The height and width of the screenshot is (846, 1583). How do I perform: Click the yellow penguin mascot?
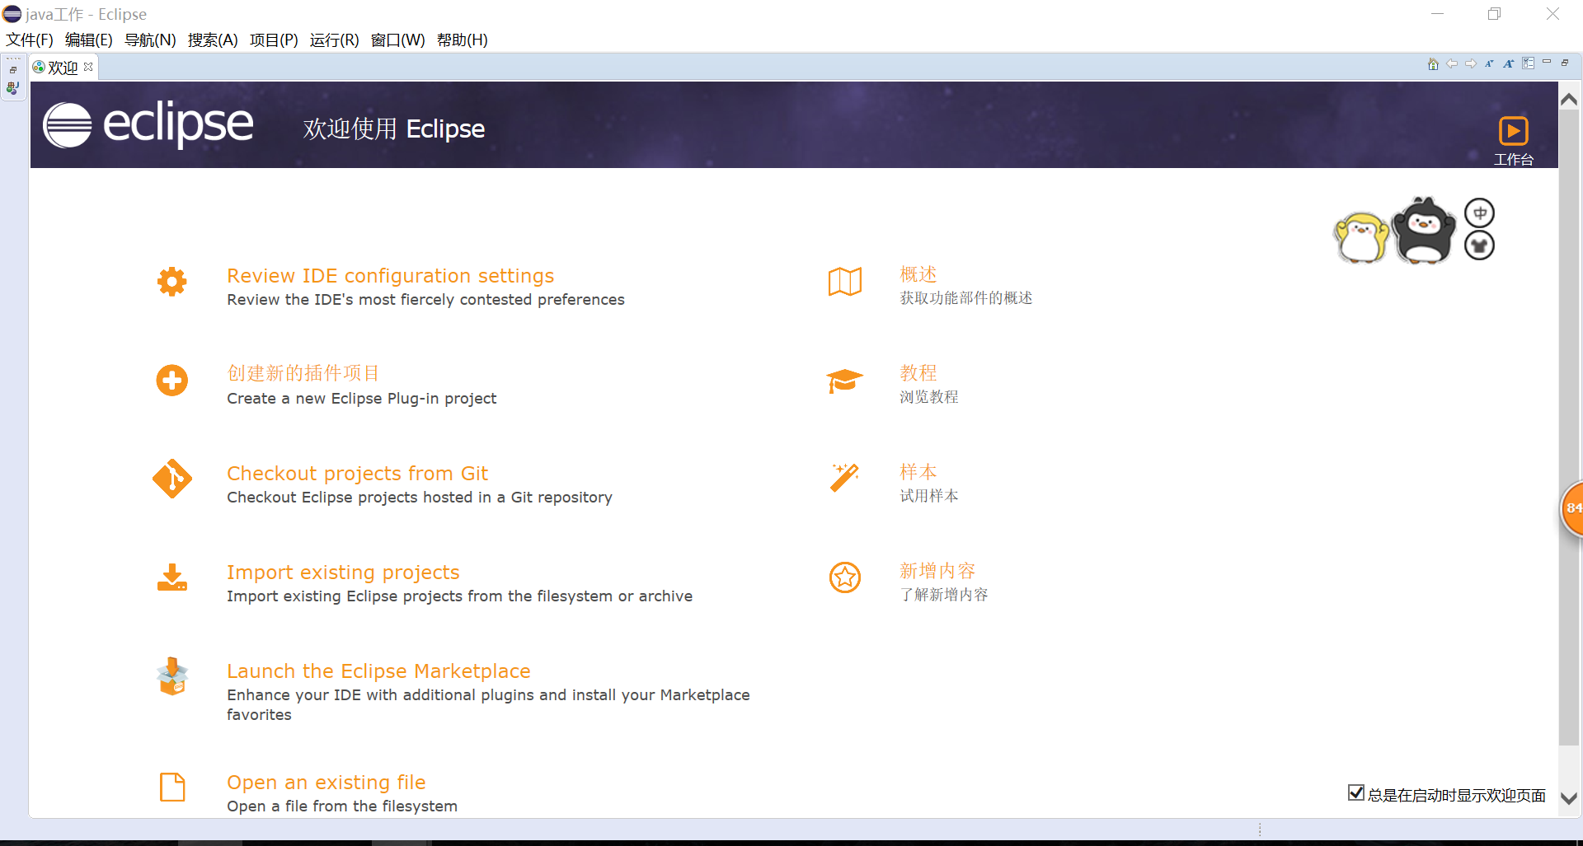point(1360,238)
